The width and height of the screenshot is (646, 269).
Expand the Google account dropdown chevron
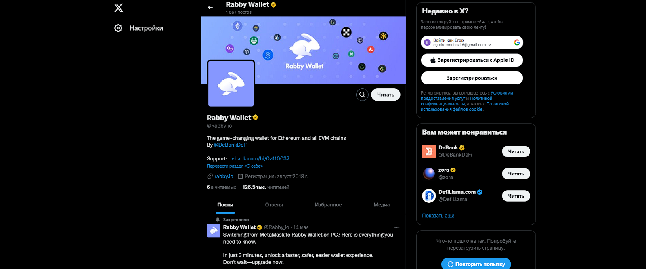click(x=490, y=45)
